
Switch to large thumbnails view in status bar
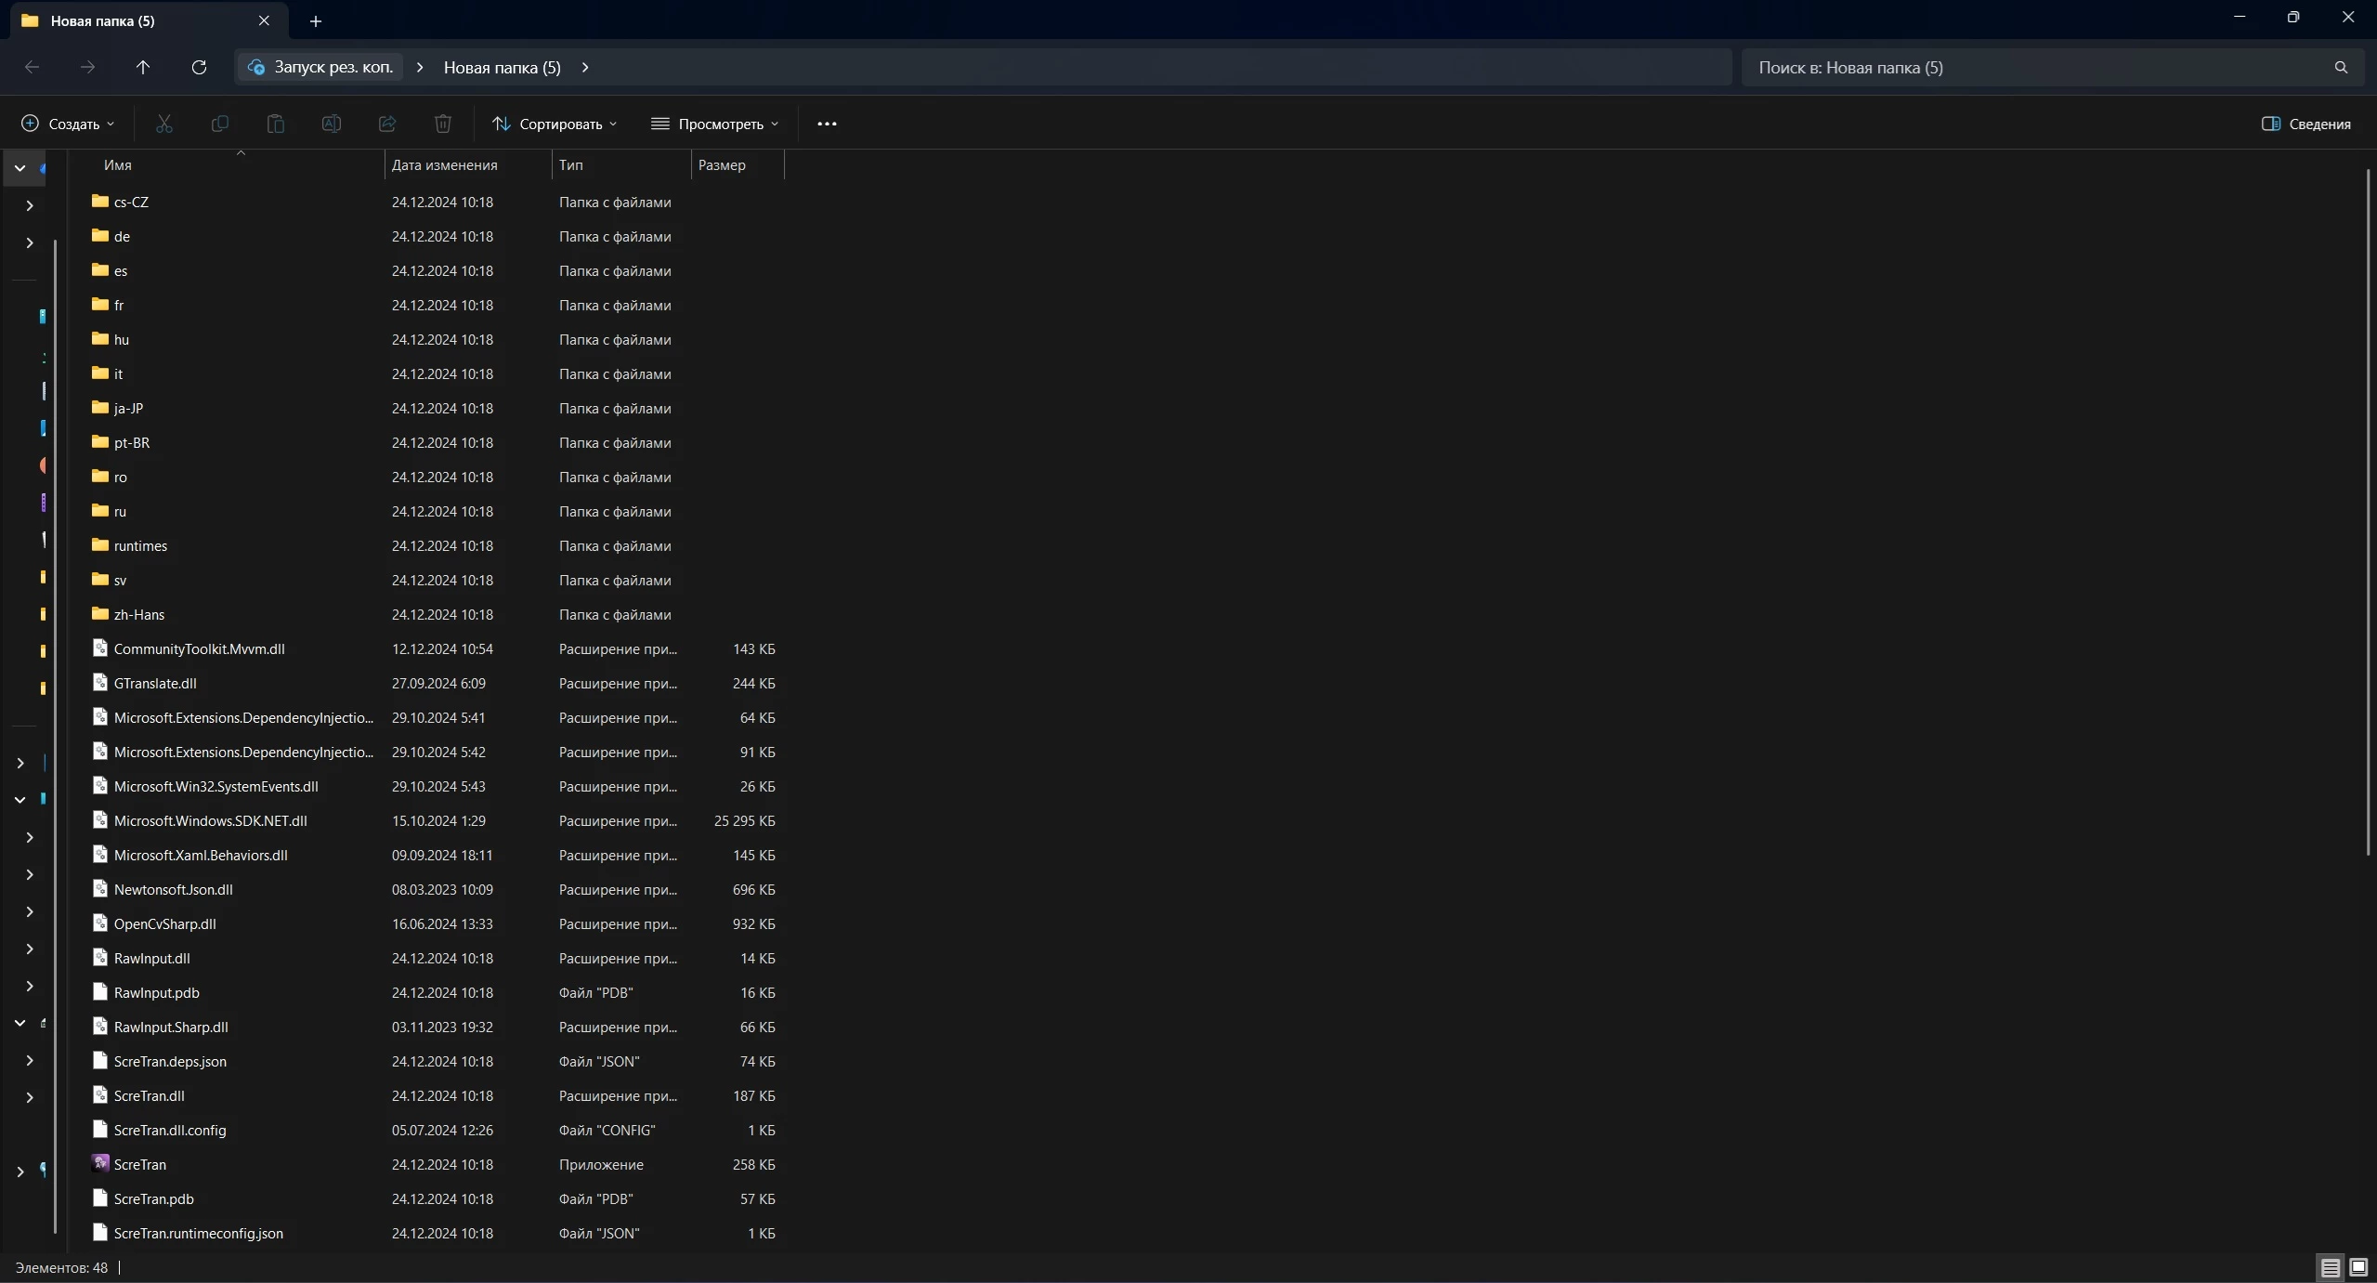tap(2358, 1267)
